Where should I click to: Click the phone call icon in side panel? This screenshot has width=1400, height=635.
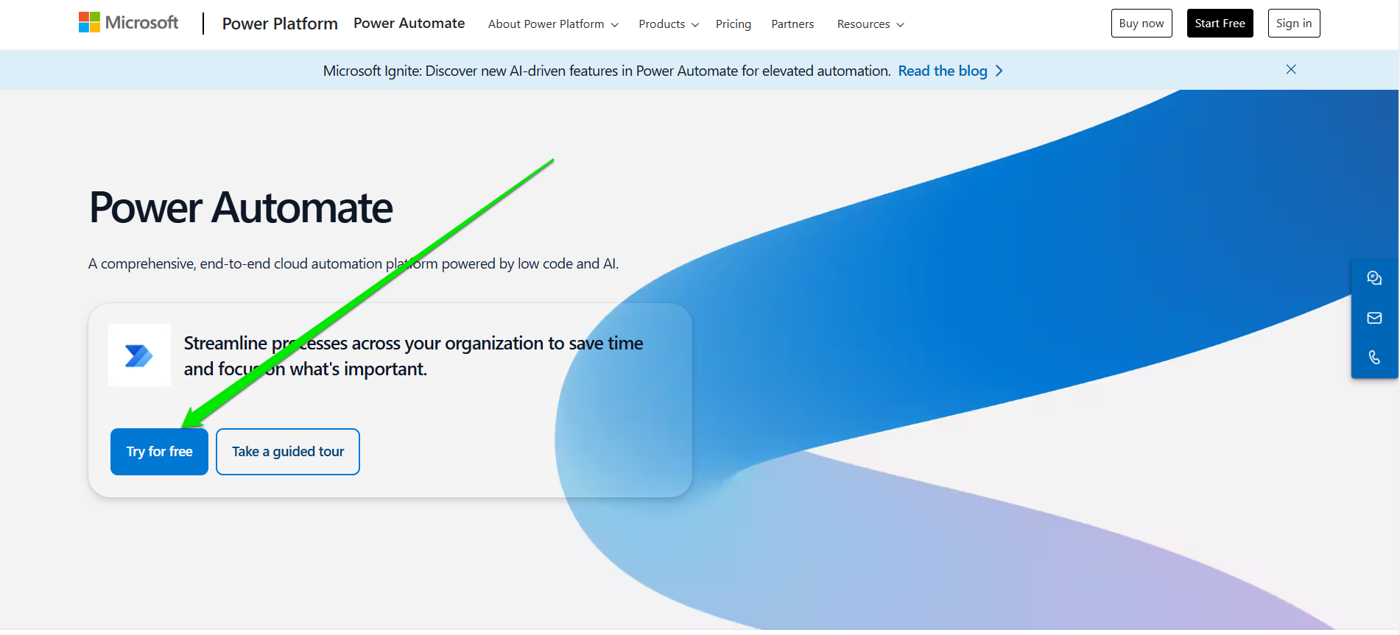click(x=1374, y=358)
